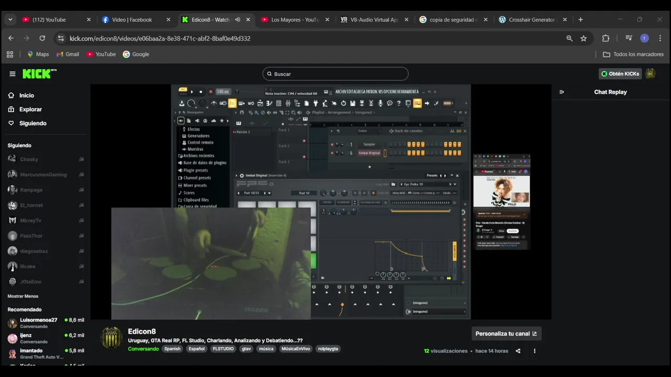The image size is (671, 377).
Task: Click the Play button in FL Studio video
Action: click(192, 92)
